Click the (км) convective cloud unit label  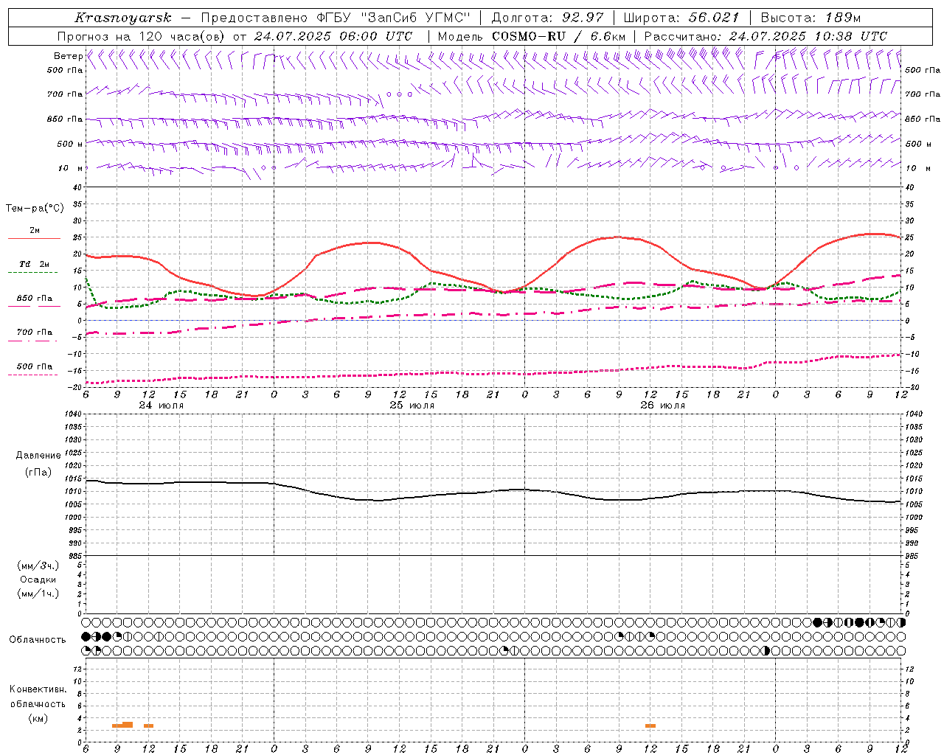(38, 718)
